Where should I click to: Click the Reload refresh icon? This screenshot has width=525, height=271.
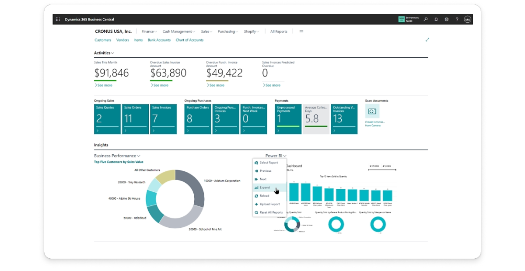click(x=256, y=196)
